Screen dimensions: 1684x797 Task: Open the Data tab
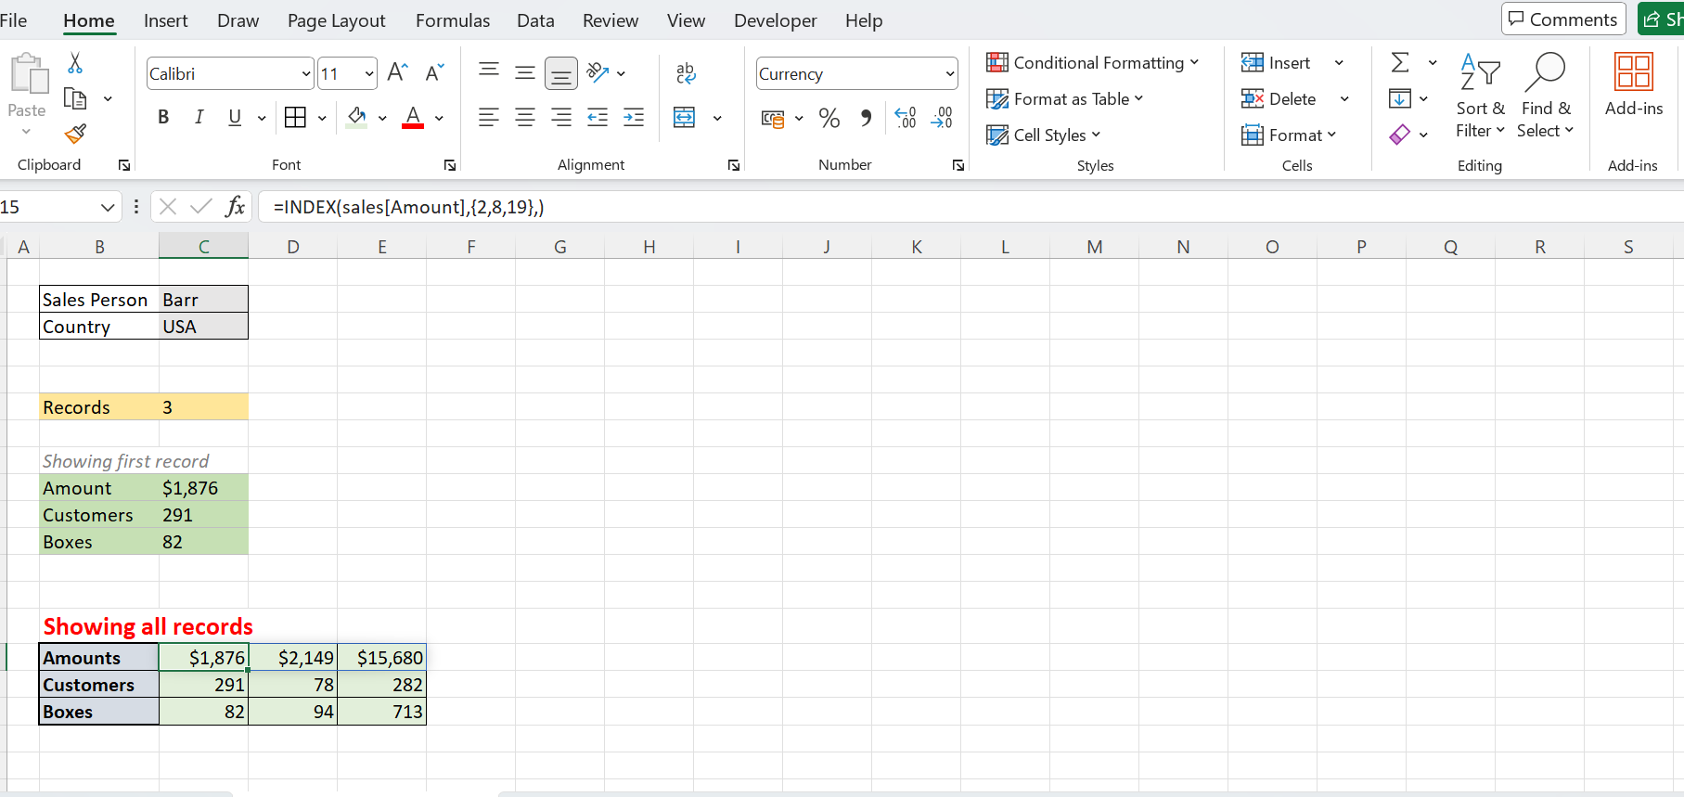(x=535, y=20)
